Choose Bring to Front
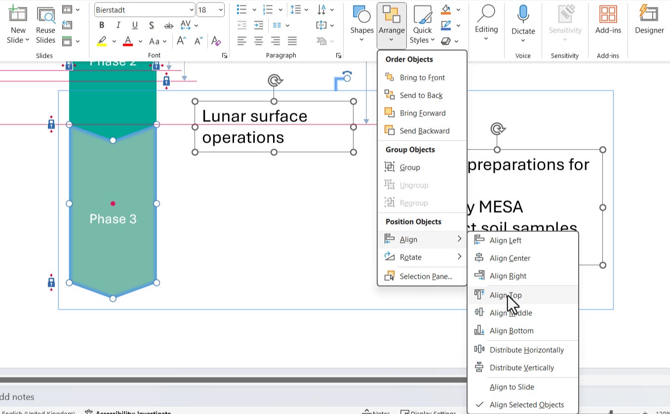 coord(422,77)
